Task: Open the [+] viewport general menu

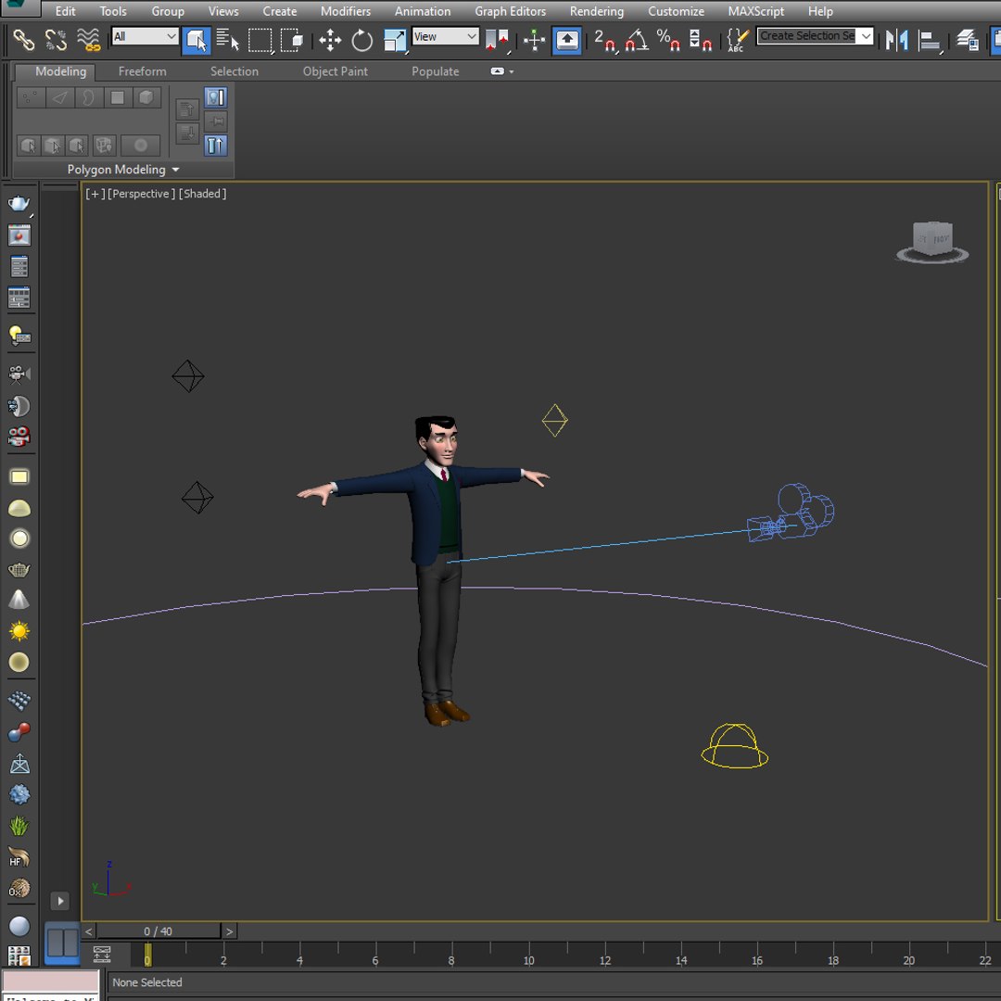Action: tap(95, 194)
